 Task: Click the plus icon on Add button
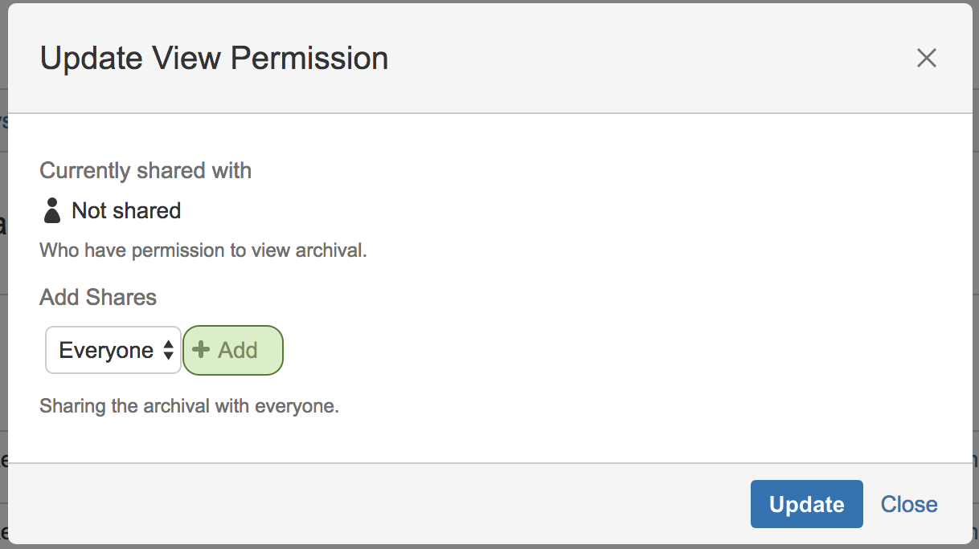(x=202, y=350)
